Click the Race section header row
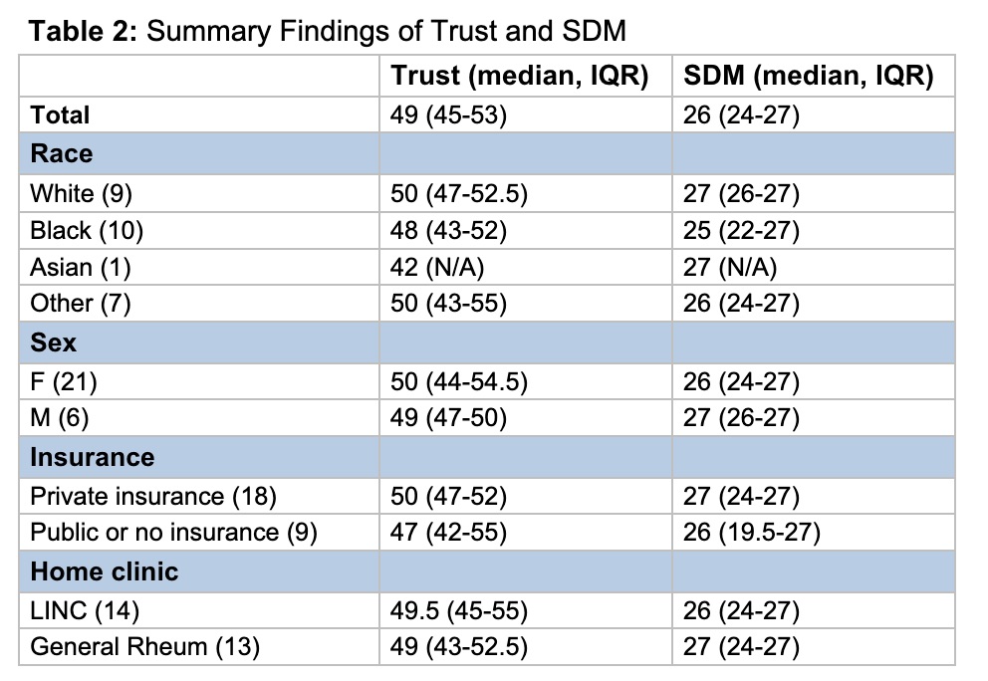 [62, 153]
